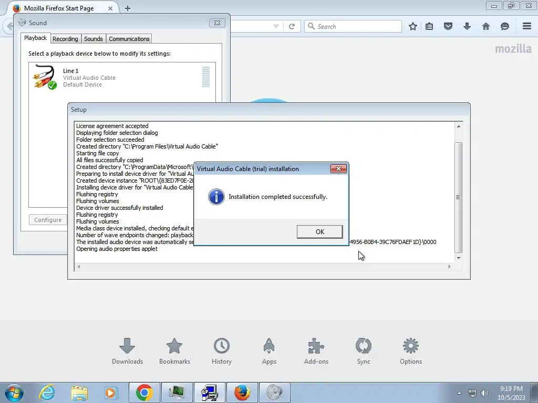The image size is (538, 403).
Task: Switch to the circuit board app on taskbar
Action: pos(177,393)
